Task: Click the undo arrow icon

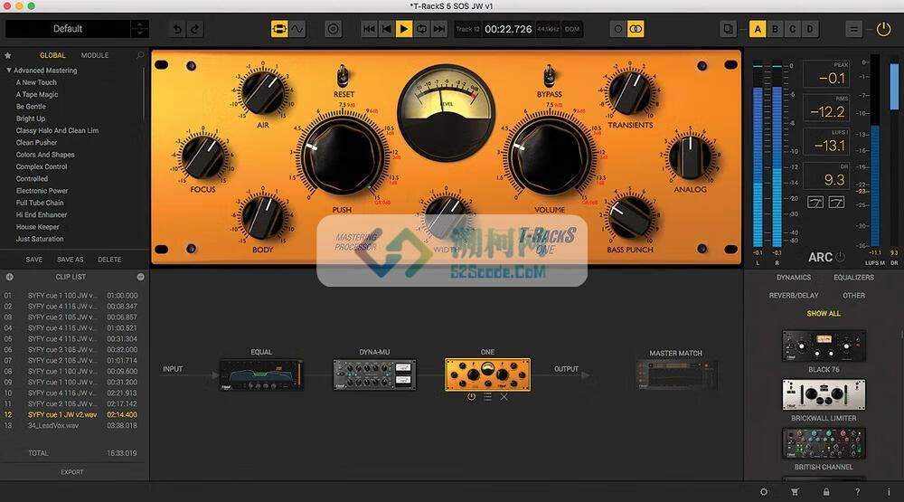Action: tap(177, 29)
